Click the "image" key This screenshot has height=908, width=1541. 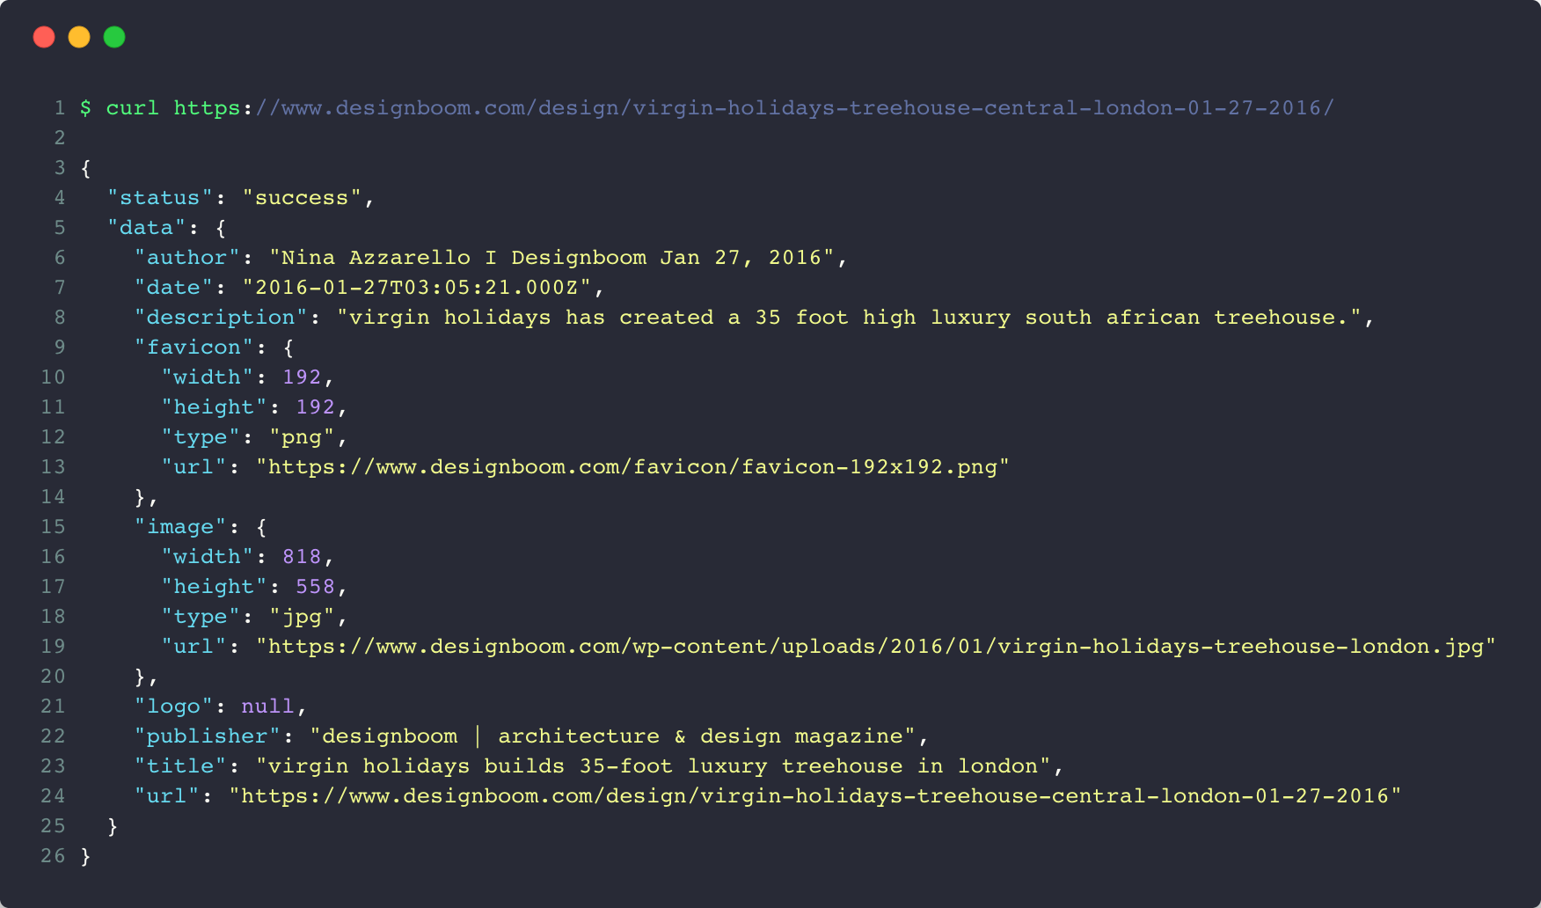click(180, 527)
